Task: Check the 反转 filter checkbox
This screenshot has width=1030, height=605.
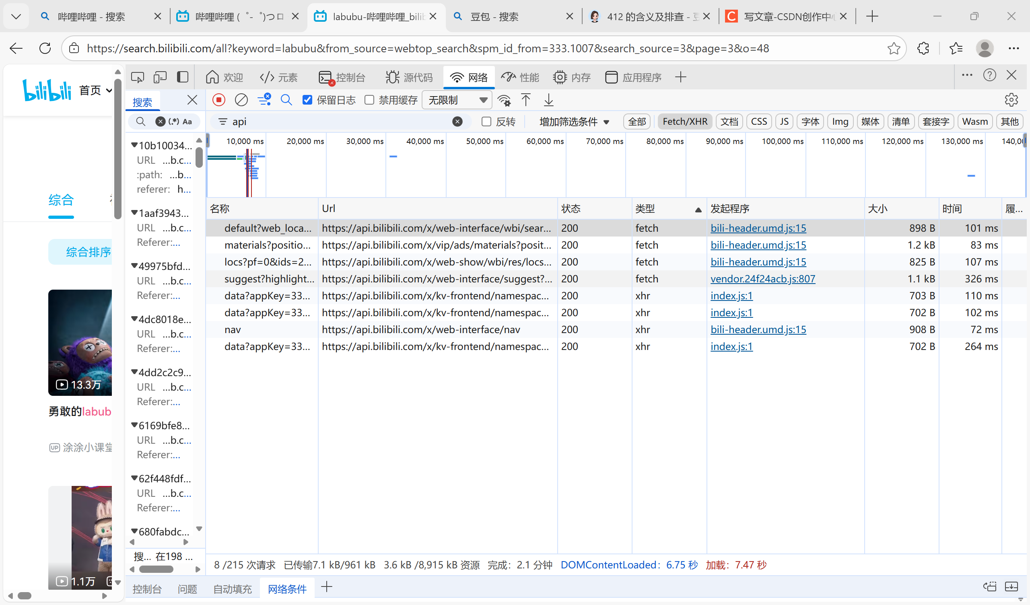Action: [486, 121]
